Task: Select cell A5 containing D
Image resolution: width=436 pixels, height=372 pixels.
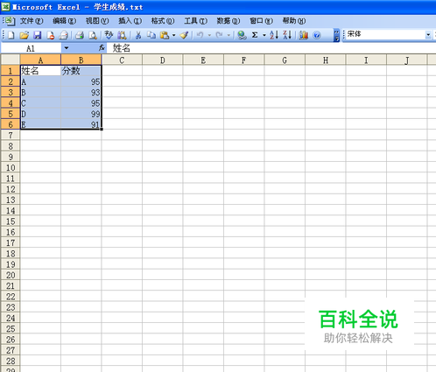Action: 40,114
